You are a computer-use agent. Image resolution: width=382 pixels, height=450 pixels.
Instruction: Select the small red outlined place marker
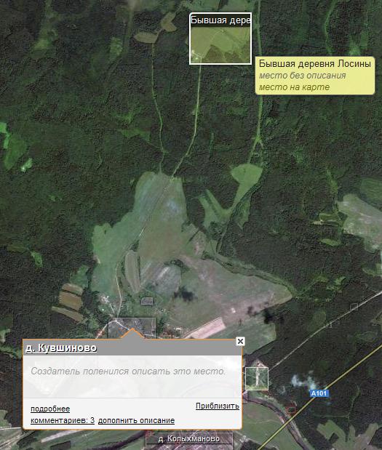click(292, 409)
